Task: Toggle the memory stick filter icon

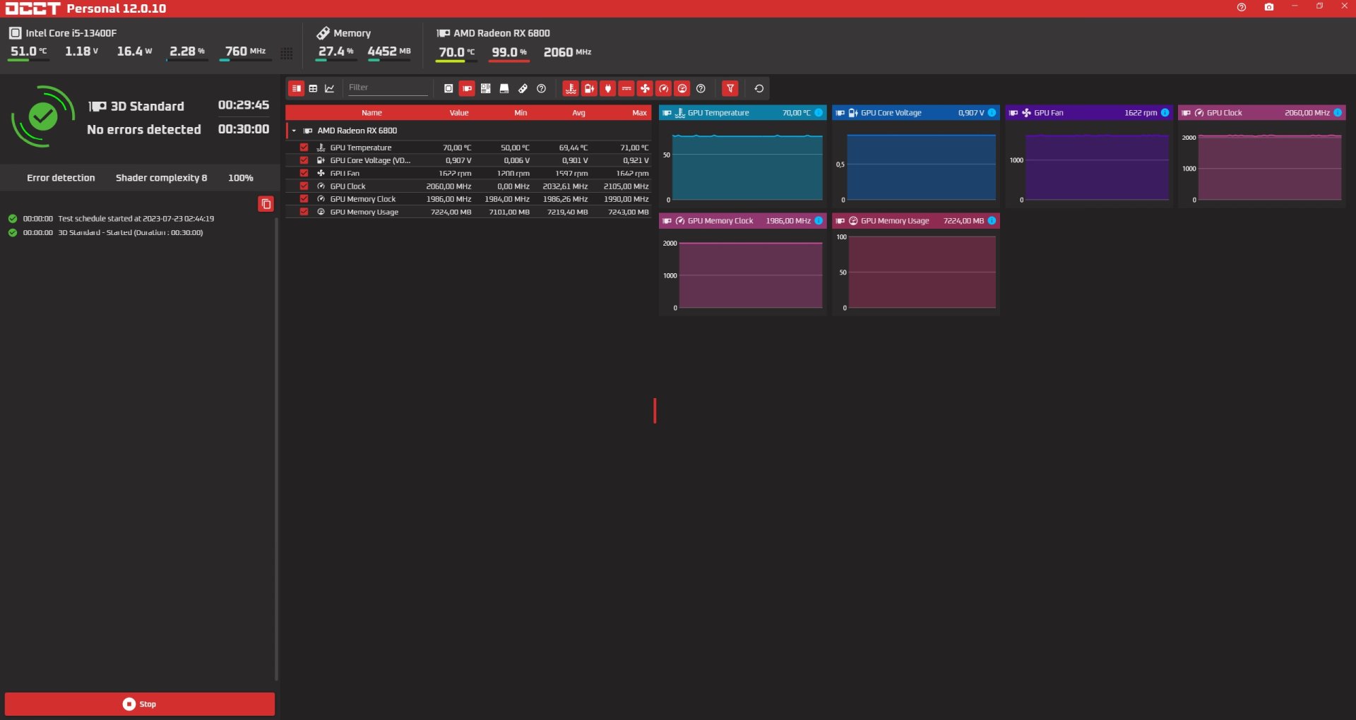Action: tap(523, 88)
